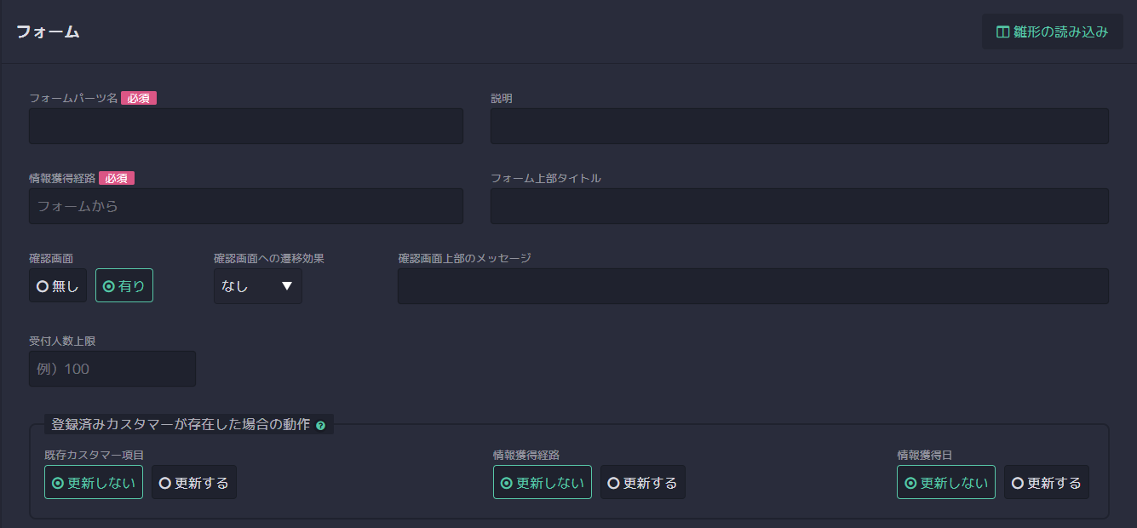1137x528 pixels.
Task: Open the なし transition effect dropdown
Action: [257, 286]
